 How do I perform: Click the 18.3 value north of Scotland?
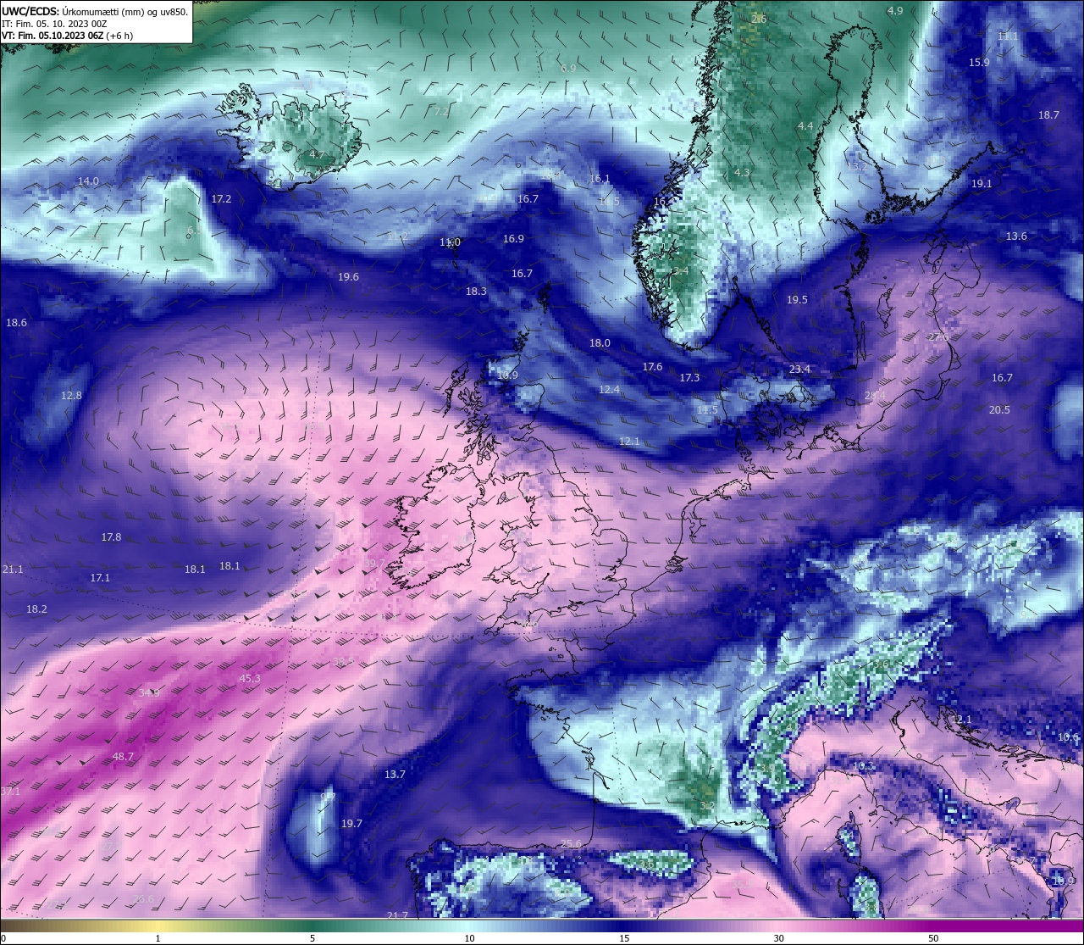pos(476,291)
